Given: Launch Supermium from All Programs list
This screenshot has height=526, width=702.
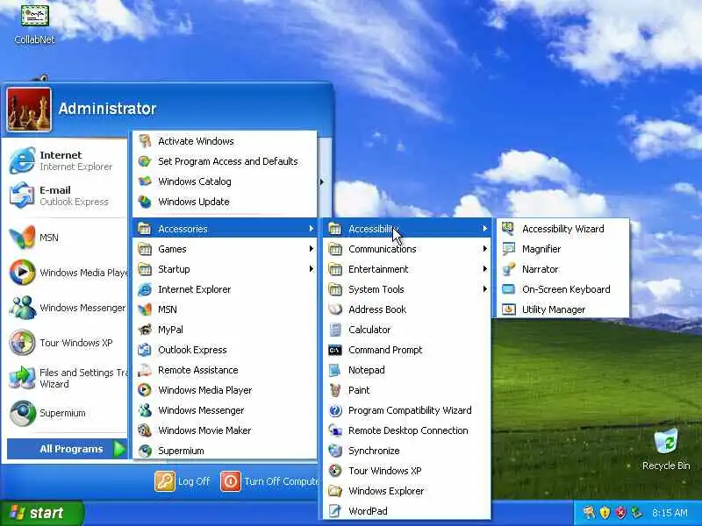Looking at the screenshot, I should [x=225, y=451].
